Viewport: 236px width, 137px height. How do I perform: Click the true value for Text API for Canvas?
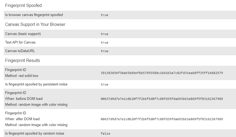pyautogui.click(x=105, y=42)
